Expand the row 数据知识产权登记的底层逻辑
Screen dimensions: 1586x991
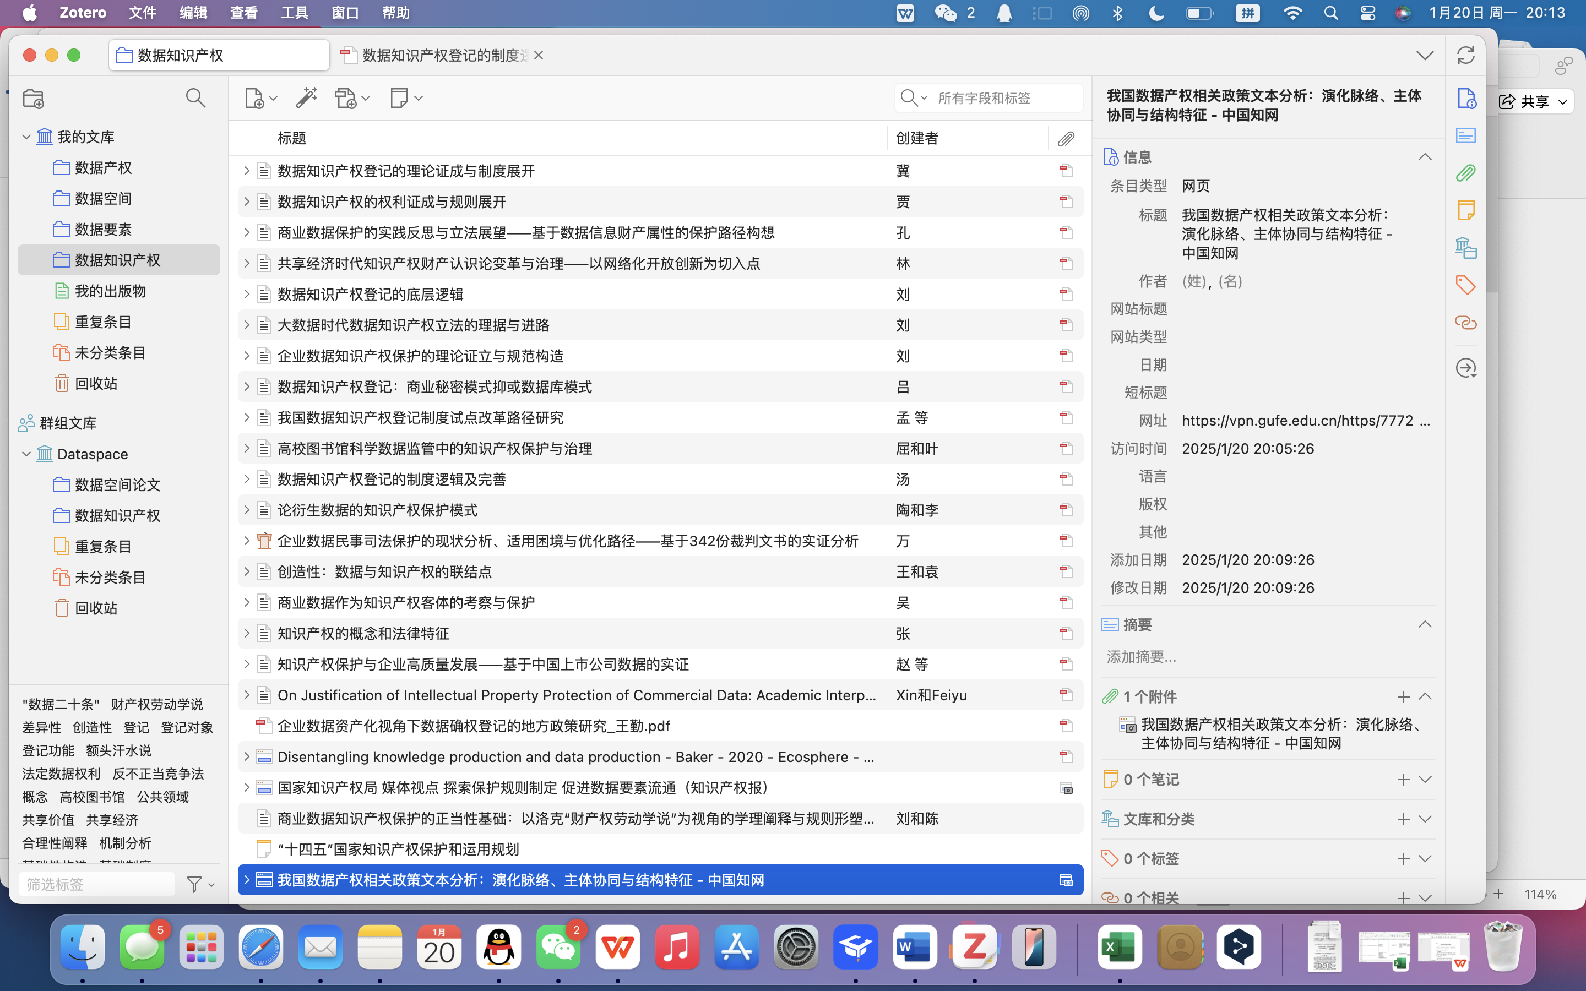246,295
